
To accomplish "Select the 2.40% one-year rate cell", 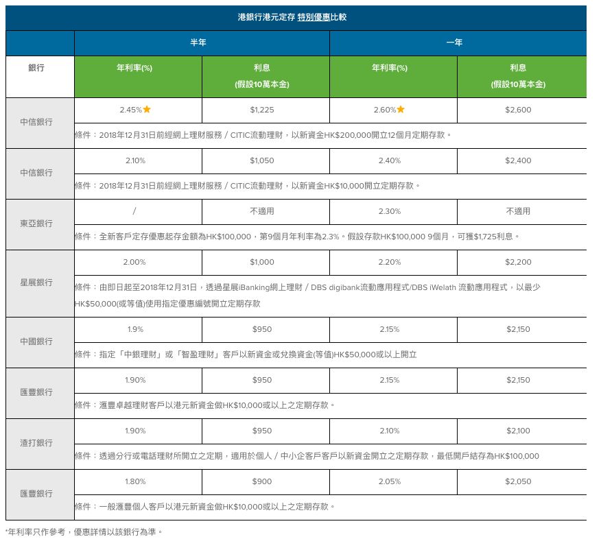I will 393,161.
